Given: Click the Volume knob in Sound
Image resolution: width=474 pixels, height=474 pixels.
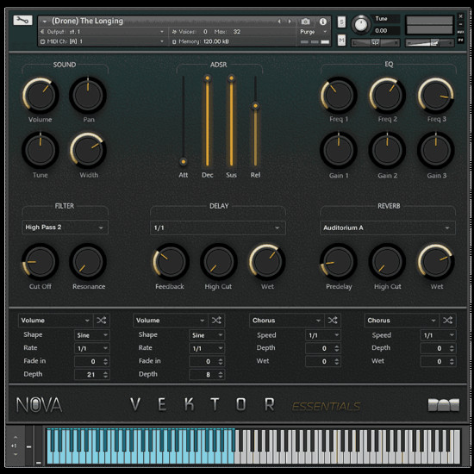Looking at the screenshot, I should click(41, 96).
